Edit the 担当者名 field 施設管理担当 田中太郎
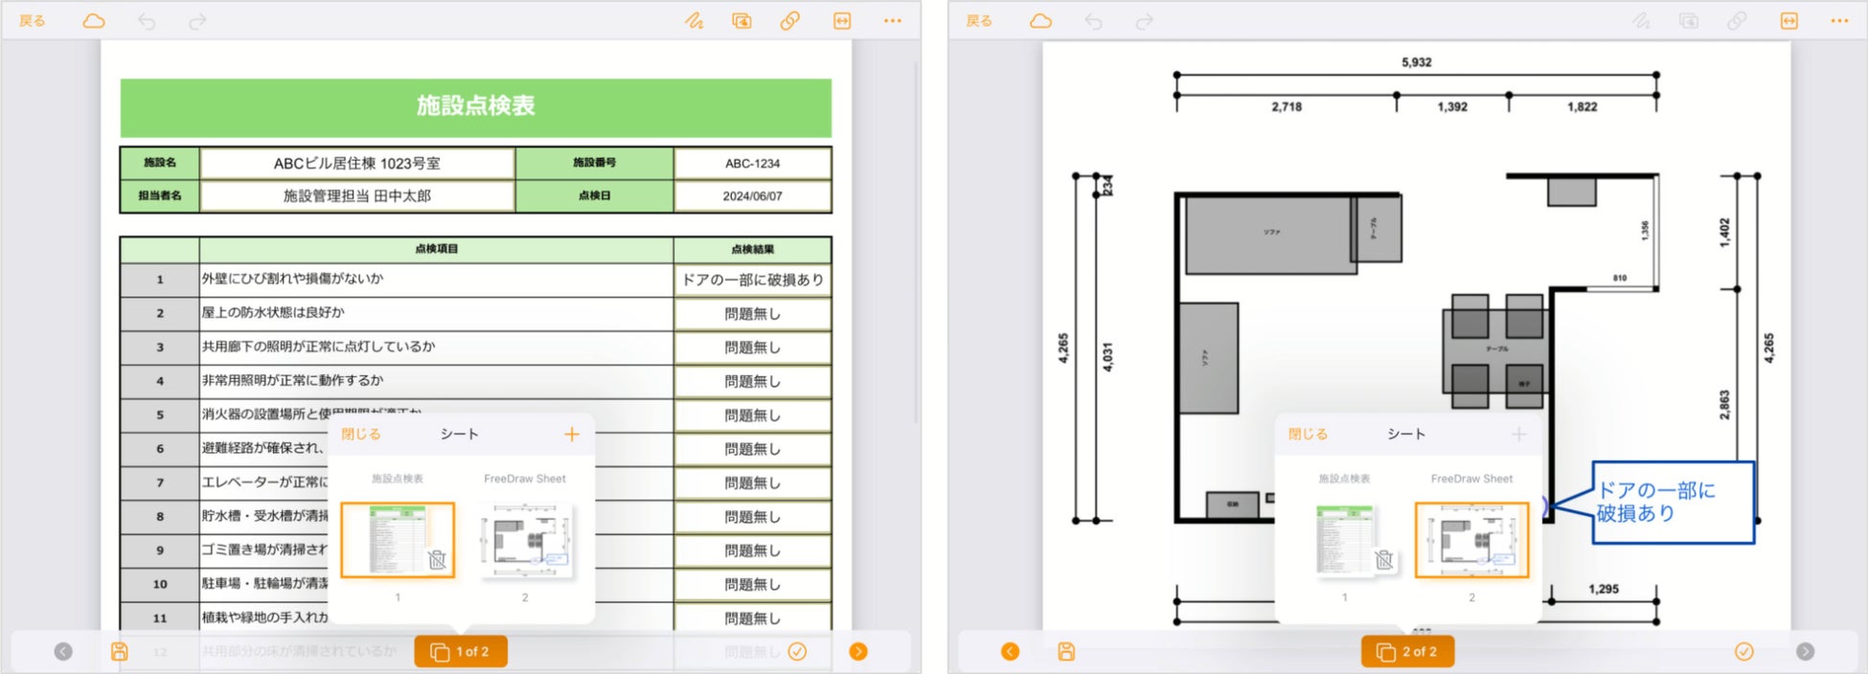Screen dimensions: 1868x674 pos(357,196)
